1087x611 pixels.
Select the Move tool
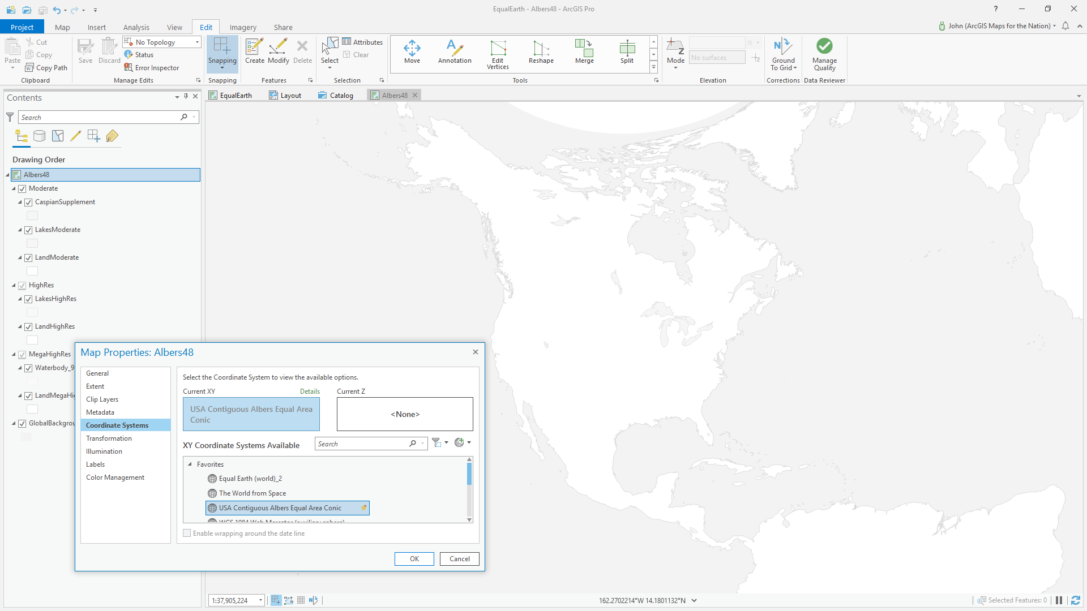click(x=412, y=51)
